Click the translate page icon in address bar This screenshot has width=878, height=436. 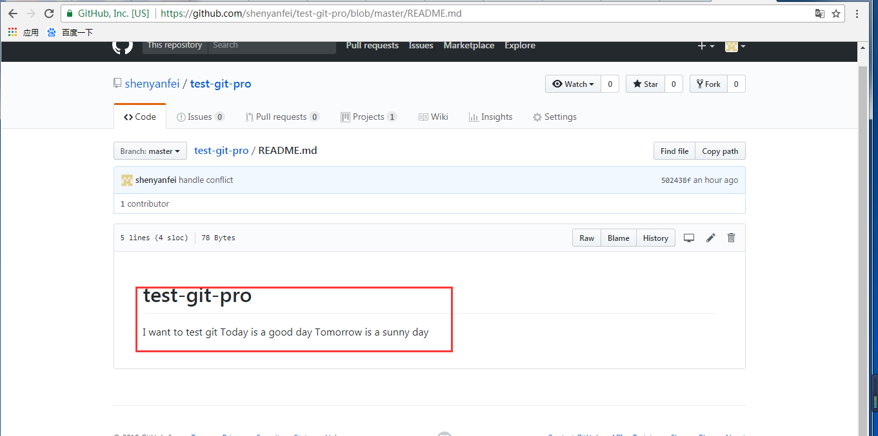point(819,14)
